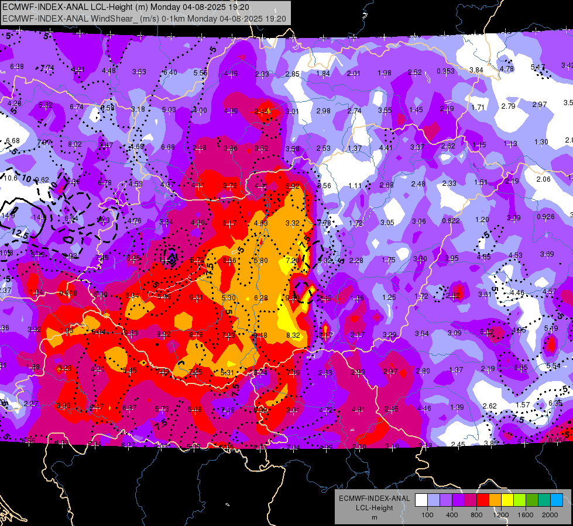Click the grid value 8.02
The height and width of the screenshot is (526, 573).
pyautogui.click(x=75, y=144)
